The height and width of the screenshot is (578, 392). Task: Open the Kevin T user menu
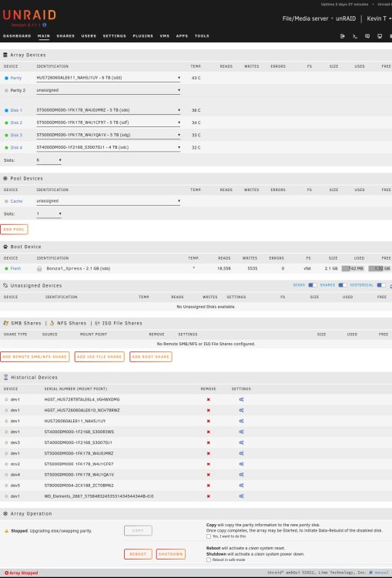(x=379, y=18)
